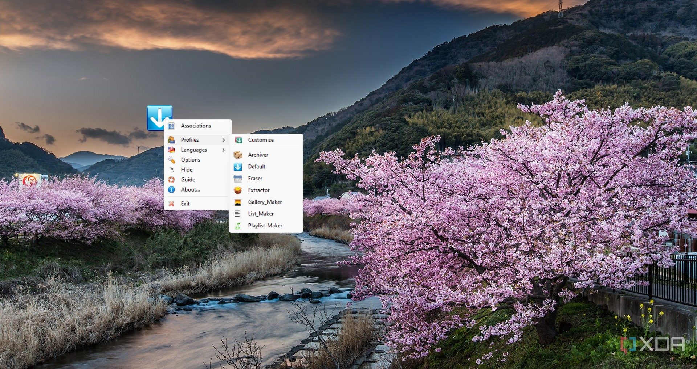
Task: Expand the Profiles submenu arrow
Action: point(224,140)
